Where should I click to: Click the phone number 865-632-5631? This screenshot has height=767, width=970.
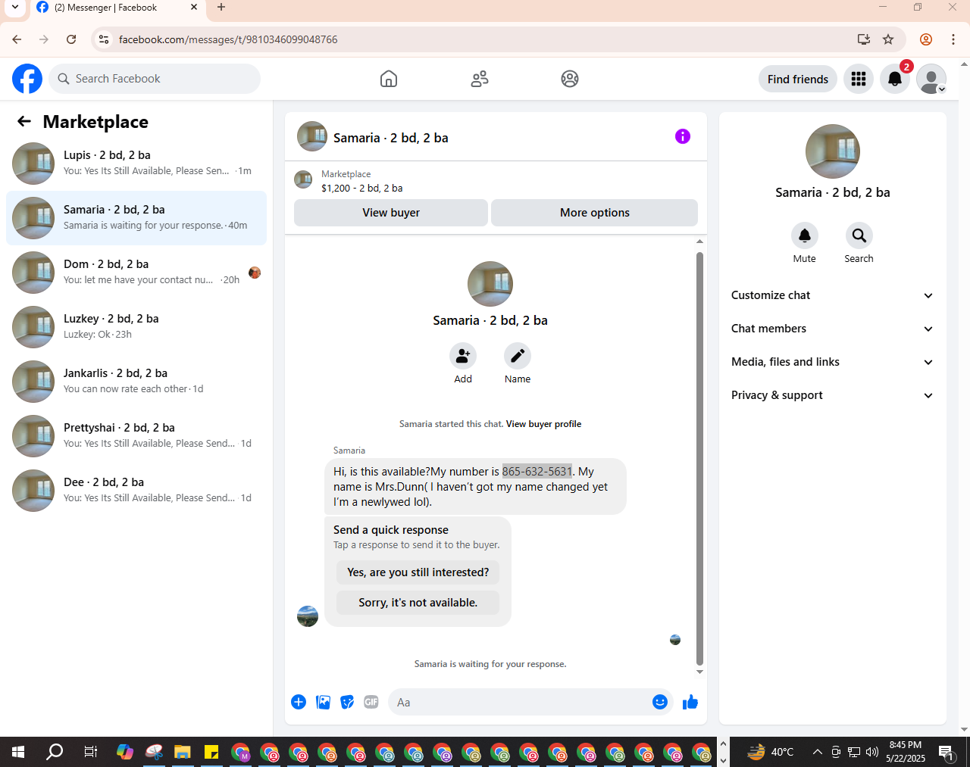point(537,472)
